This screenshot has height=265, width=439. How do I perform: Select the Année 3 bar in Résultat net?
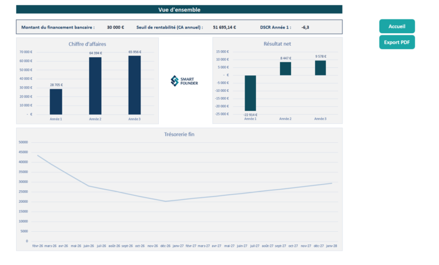(321, 68)
